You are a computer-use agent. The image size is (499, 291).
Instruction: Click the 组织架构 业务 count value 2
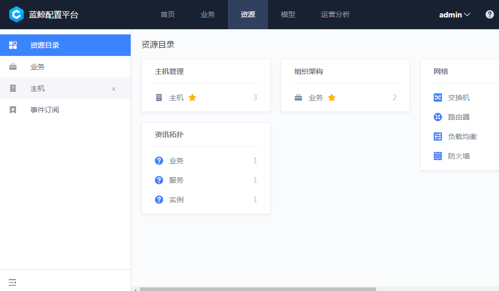click(395, 98)
